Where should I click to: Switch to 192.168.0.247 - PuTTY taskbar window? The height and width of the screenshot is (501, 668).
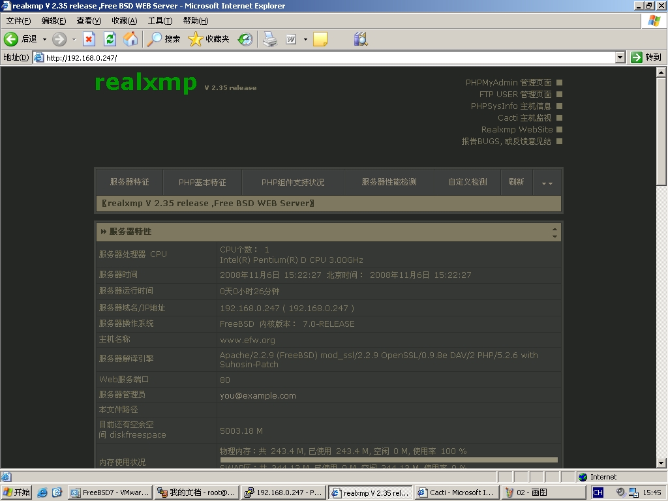pos(283,493)
